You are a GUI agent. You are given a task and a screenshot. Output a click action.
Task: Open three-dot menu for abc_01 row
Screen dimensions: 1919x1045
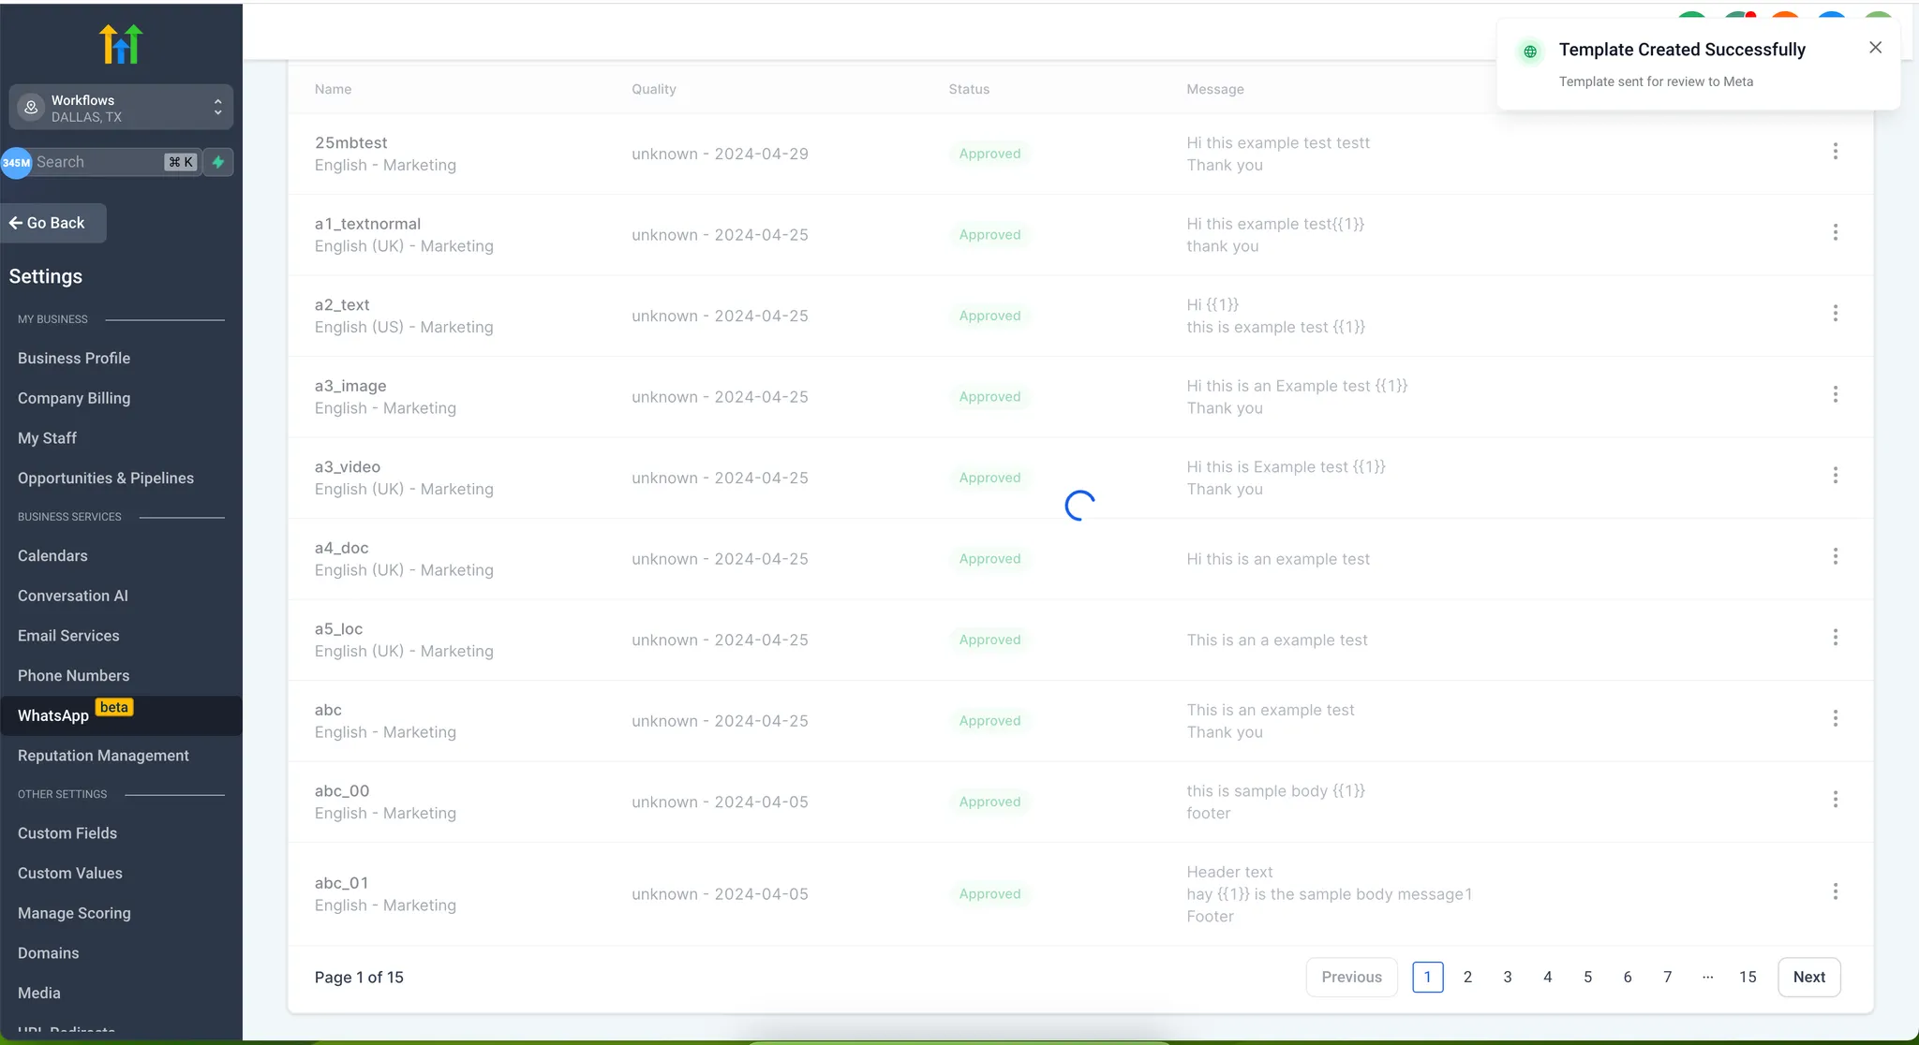(x=1835, y=891)
